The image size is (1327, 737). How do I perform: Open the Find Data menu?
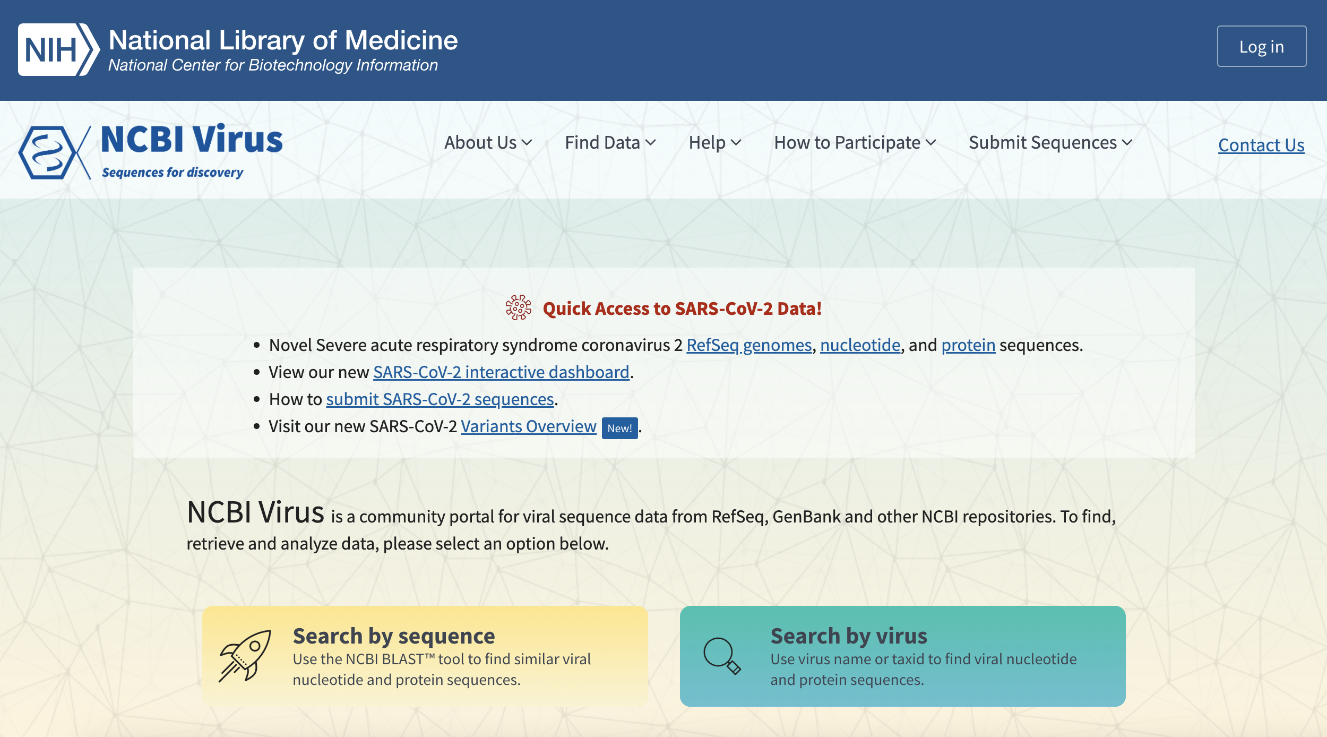click(610, 142)
